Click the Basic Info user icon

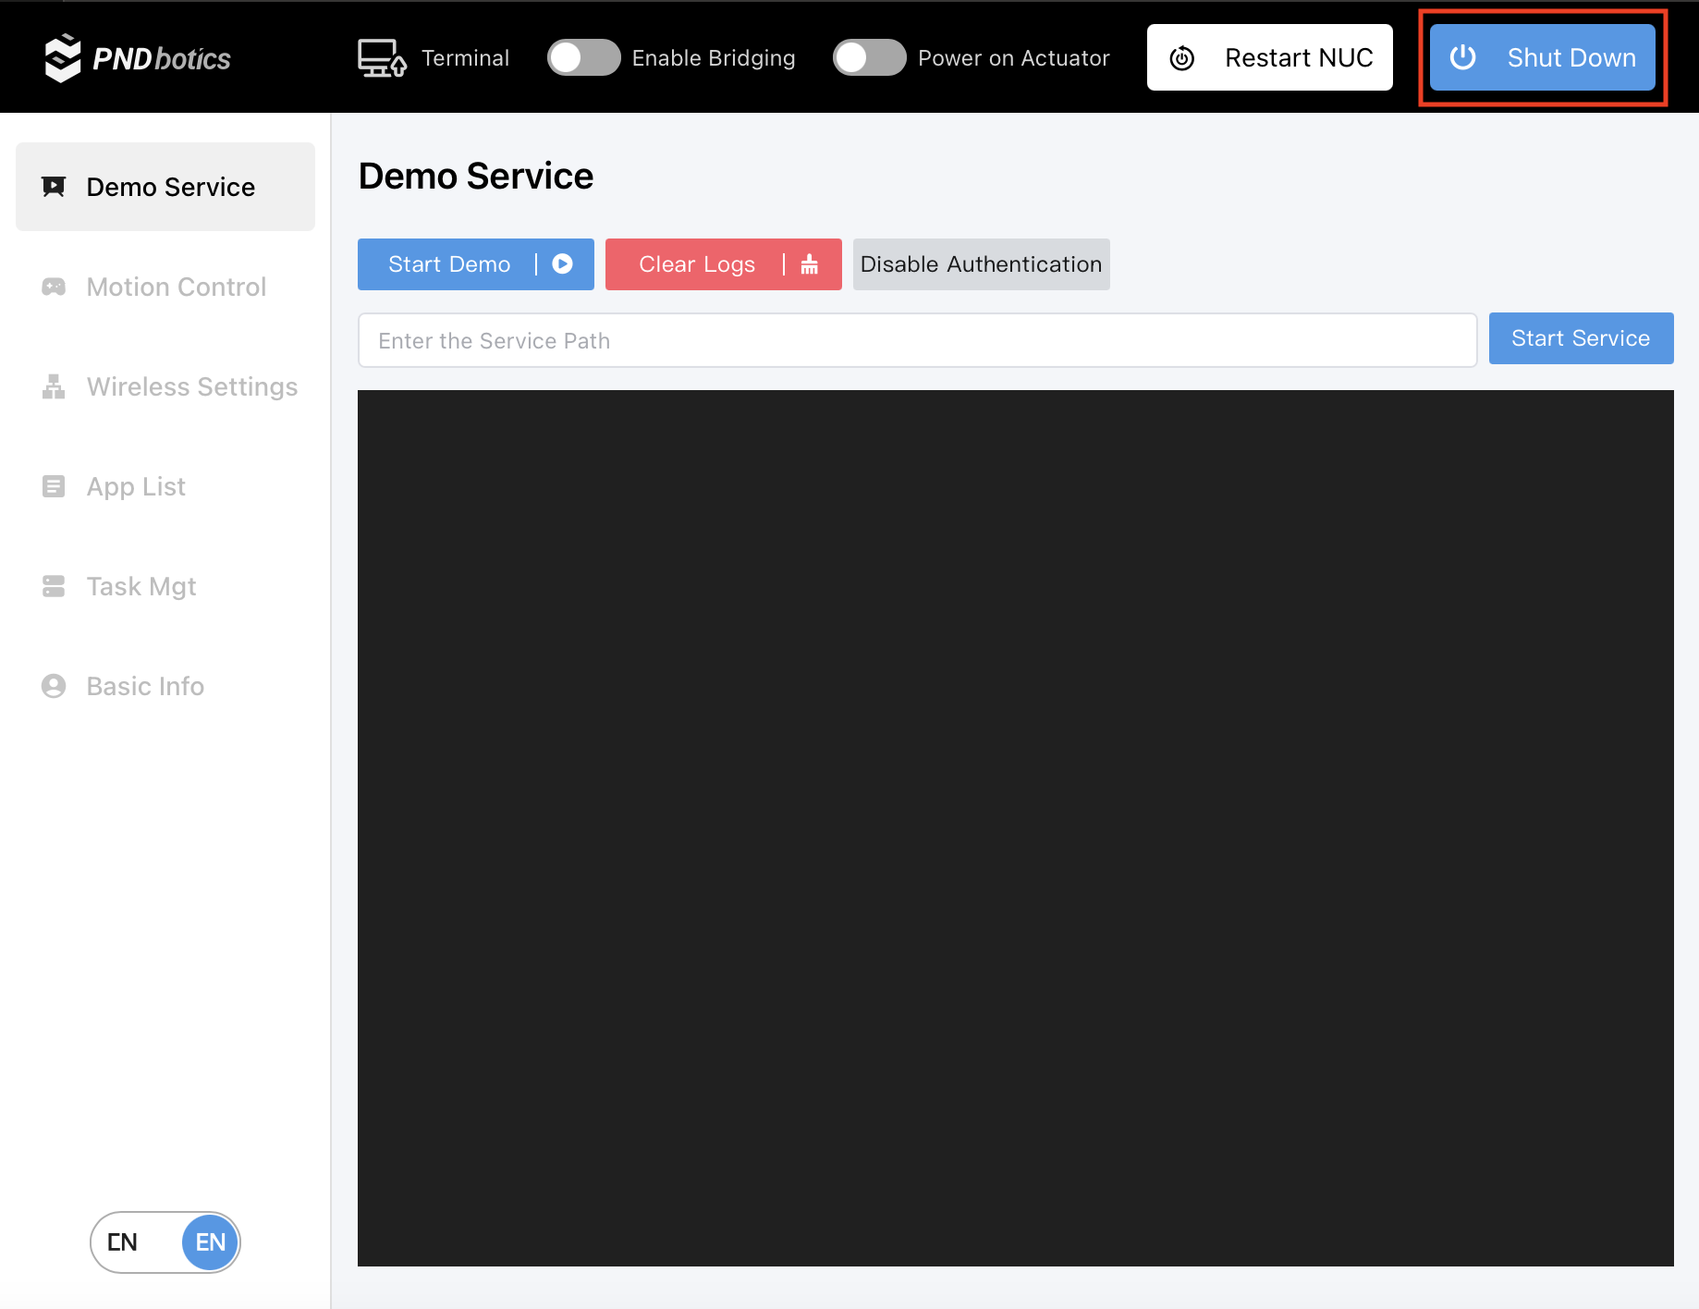pyautogui.click(x=54, y=686)
